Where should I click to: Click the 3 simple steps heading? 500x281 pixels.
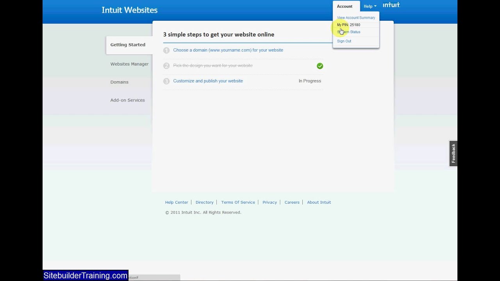(x=219, y=34)
